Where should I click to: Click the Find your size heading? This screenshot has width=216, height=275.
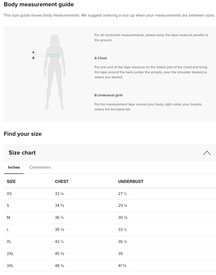[x=23, y=134]
